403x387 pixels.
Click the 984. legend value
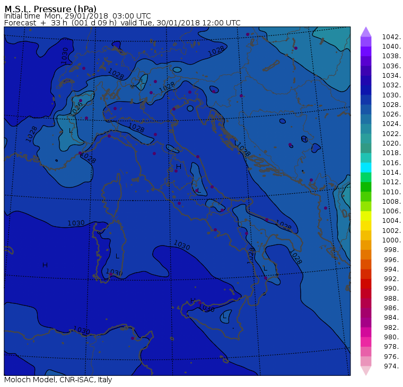tap(392, 318)
